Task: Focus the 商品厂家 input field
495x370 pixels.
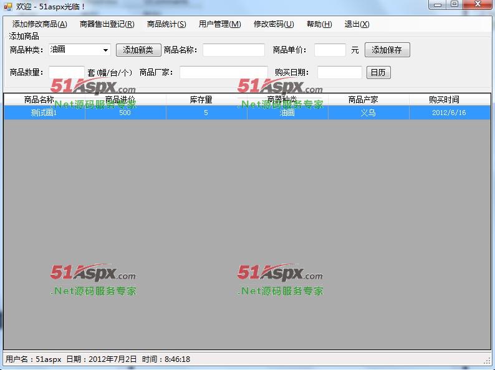Action: pos(224,72)
